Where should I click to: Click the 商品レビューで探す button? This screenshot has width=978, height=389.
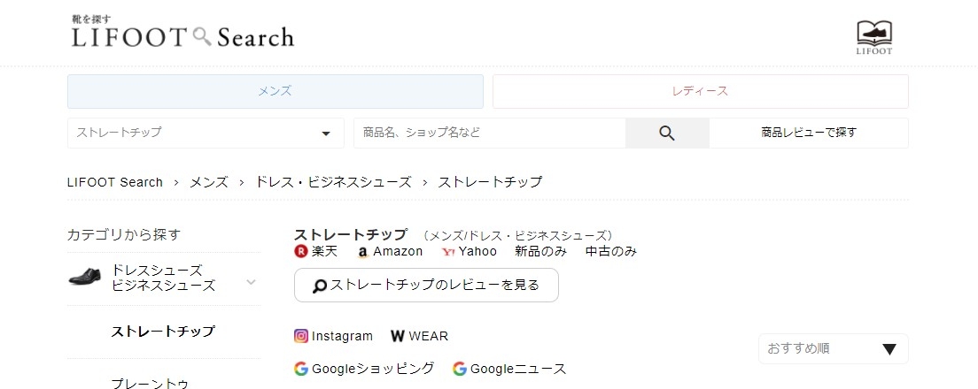click(x=808, y=133)
